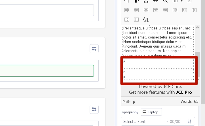The height and width of the screenshot is (126, 205).
Task: Click the 'p' element in Path bar
Action: click(134, 102)
